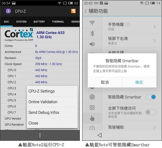Tap the ARM Cortex-A53 1.30 GHz heading
Image resolution: width=162 pixels, height=148 pixels.
point(50,35)
